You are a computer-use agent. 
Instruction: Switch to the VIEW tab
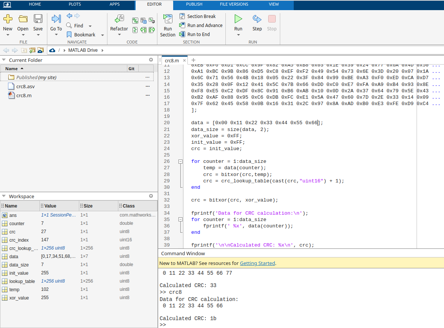point(274,4)
